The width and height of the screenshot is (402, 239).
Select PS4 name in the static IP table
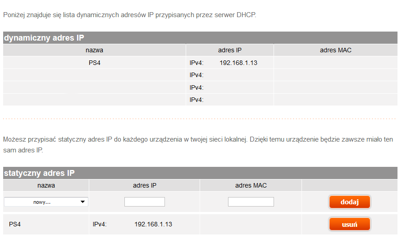pos(15,224)
